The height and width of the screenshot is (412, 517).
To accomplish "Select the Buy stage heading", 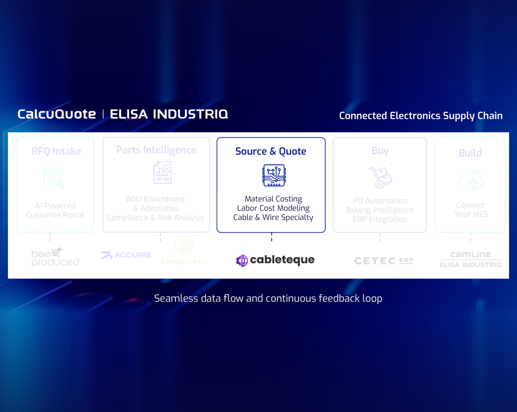I will pyautogui.click(x=380, y=151).
